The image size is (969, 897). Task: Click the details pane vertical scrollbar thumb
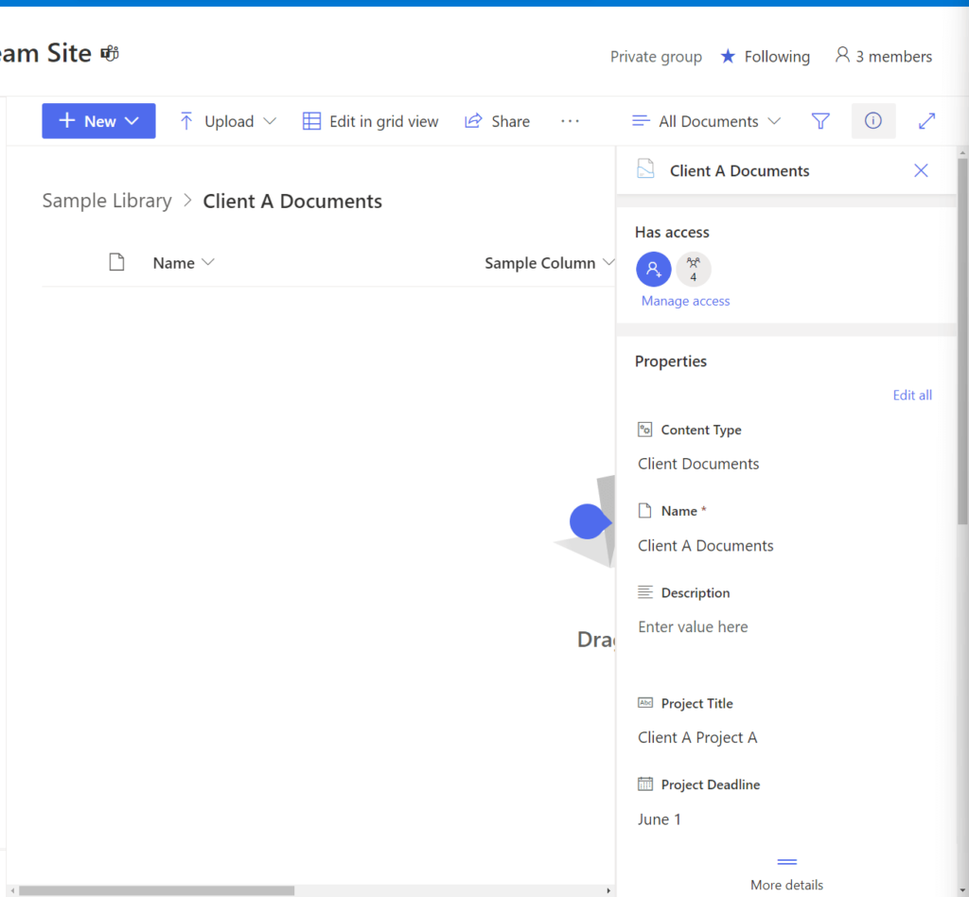pyautogui.click(x=962, y=342)
